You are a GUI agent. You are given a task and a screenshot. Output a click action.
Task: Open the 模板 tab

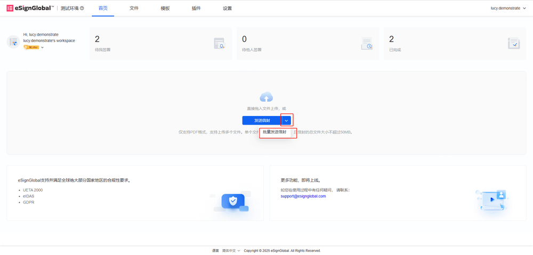coord(165,9)
